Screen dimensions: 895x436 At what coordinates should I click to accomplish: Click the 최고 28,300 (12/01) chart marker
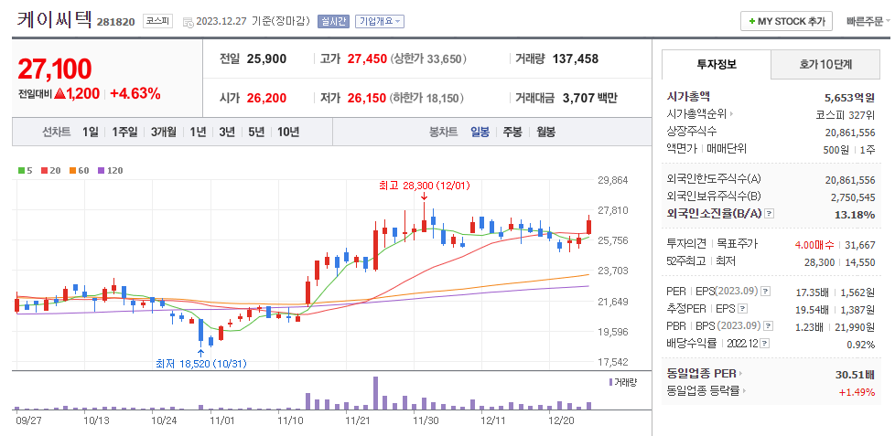coord(424,186)
